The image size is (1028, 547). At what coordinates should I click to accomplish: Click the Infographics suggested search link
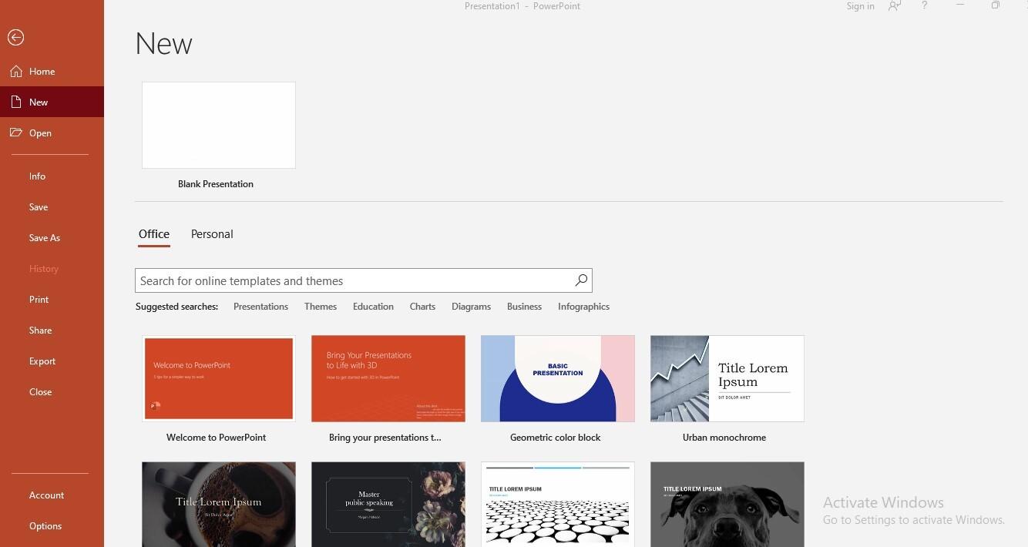[583, 307]
